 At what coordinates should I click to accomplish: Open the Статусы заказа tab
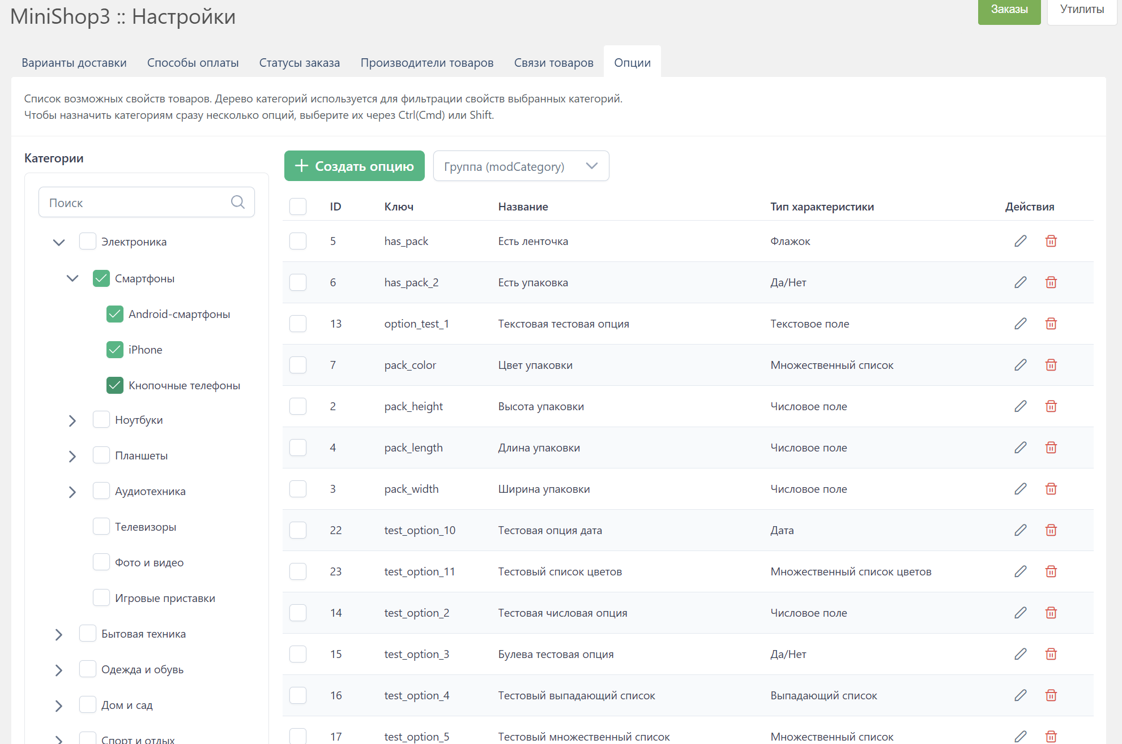pyautogui.click(x=299, y=63)
